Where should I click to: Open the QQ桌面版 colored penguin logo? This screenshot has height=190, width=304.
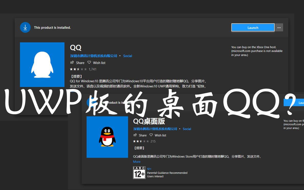coord(107,137)
